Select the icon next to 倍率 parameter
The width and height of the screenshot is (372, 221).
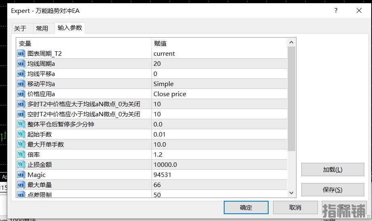(x=21, y=155)
